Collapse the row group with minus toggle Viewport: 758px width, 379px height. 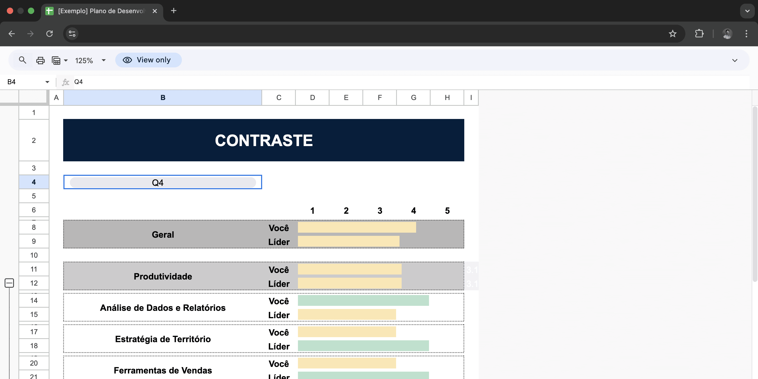(9, 283)
